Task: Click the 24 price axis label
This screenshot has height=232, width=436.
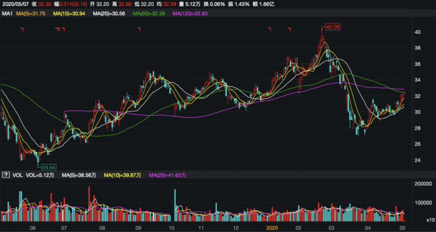Action: pos(418,160)
